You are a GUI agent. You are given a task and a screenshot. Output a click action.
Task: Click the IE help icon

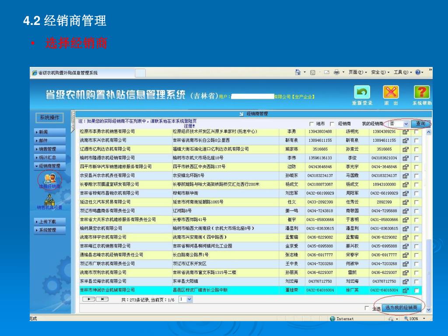[x=418, y=72]
